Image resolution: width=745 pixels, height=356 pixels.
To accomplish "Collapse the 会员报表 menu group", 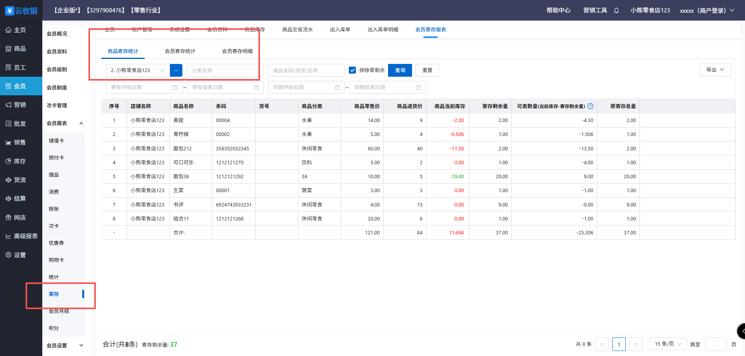I will pos(81,123).
